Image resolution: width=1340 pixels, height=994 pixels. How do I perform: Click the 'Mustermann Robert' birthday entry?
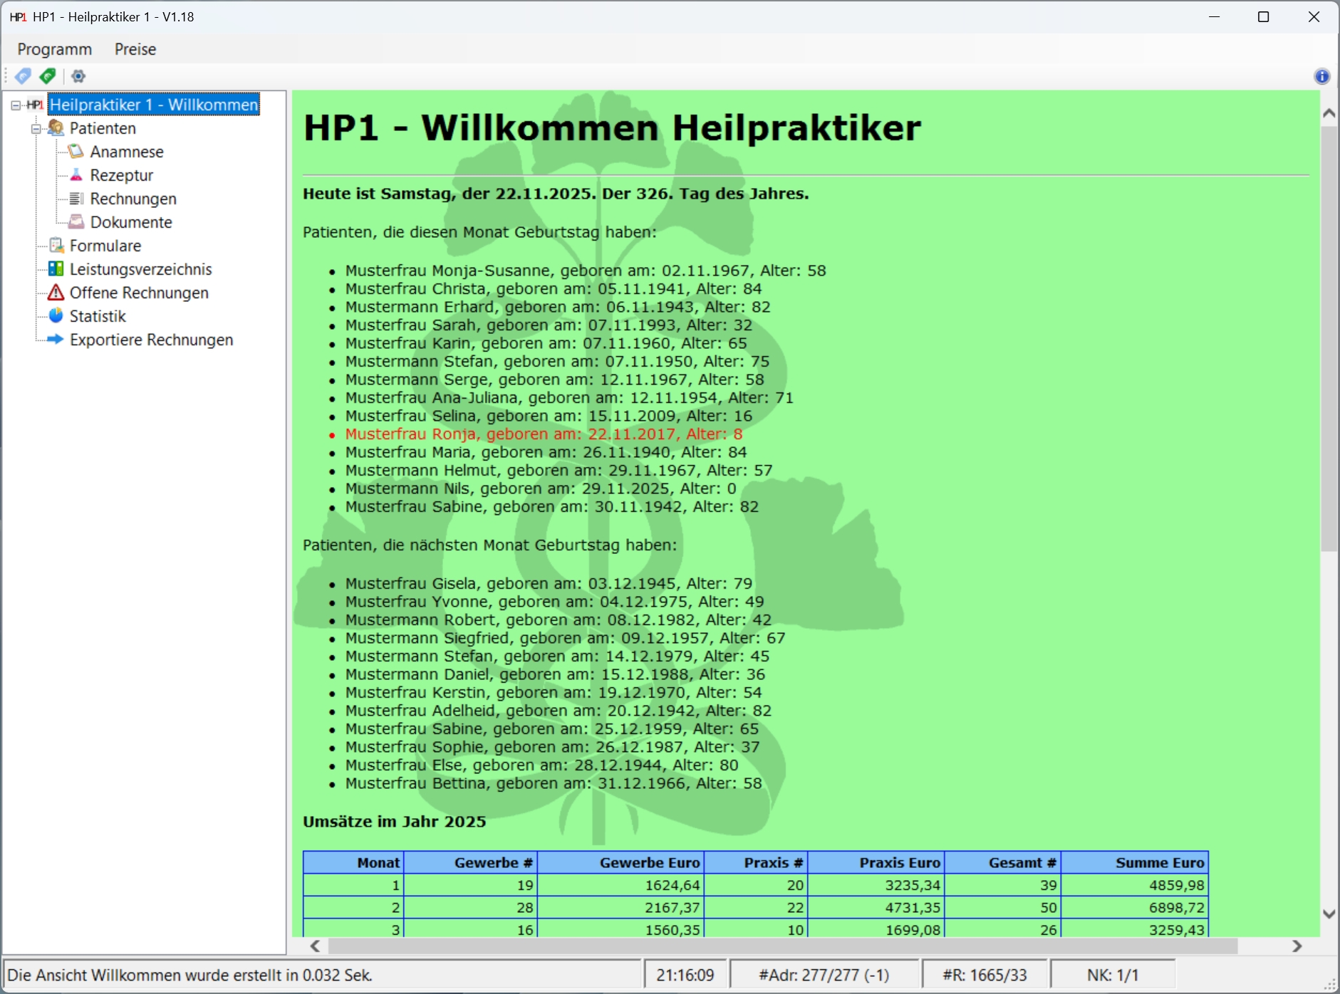(x=559, y=620)
